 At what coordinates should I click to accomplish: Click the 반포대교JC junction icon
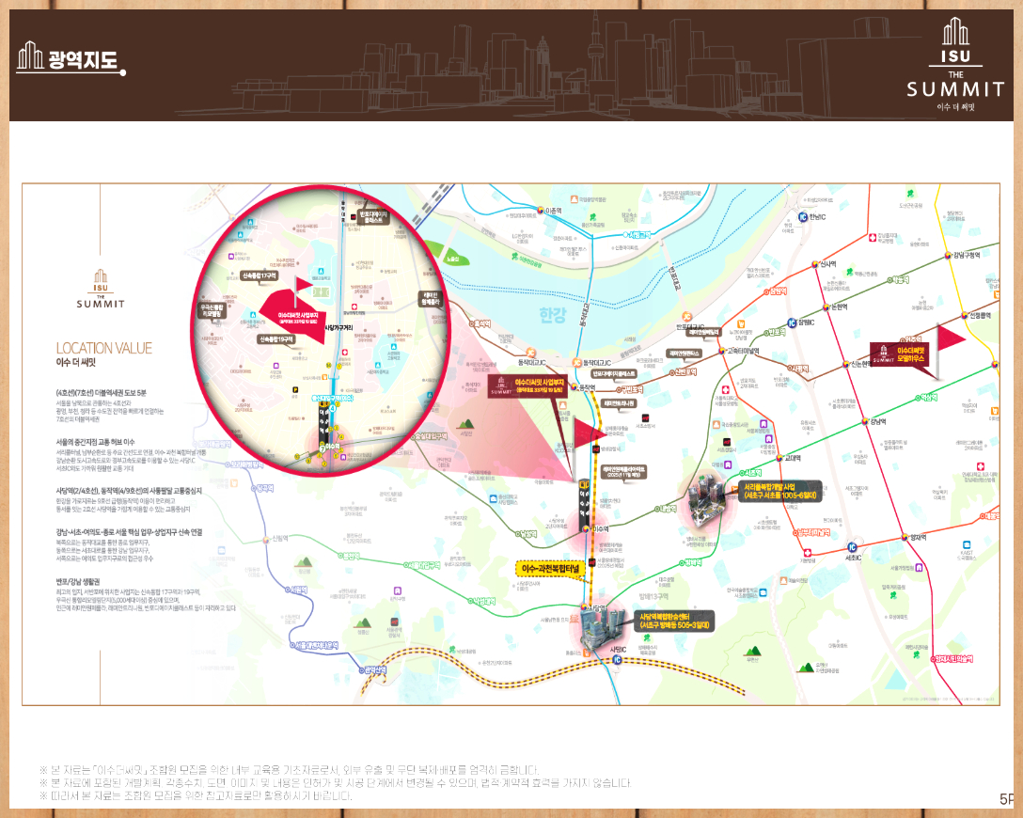(686, 317)
